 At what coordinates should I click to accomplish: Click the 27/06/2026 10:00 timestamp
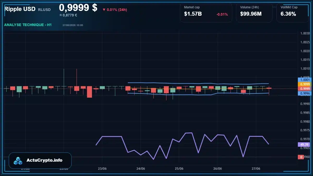73,25
